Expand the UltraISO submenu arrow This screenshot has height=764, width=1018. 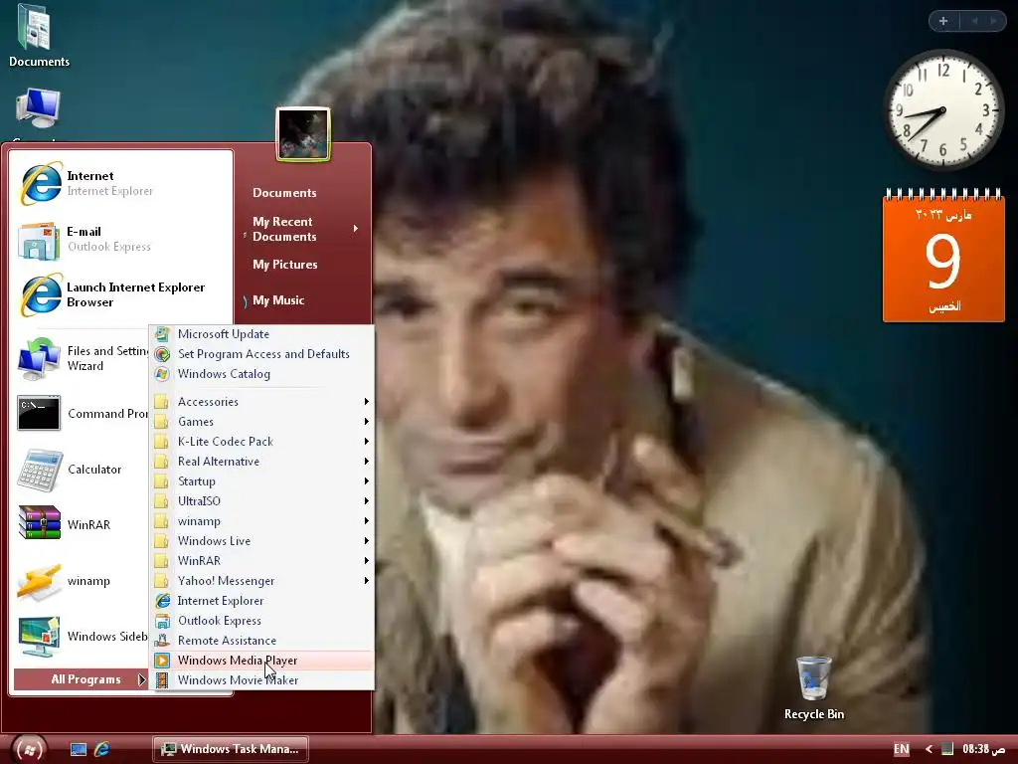(366, 501)
